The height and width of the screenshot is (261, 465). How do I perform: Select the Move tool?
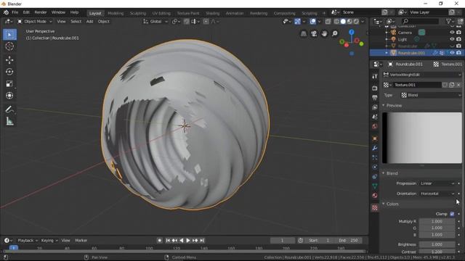tap(9, 60)
